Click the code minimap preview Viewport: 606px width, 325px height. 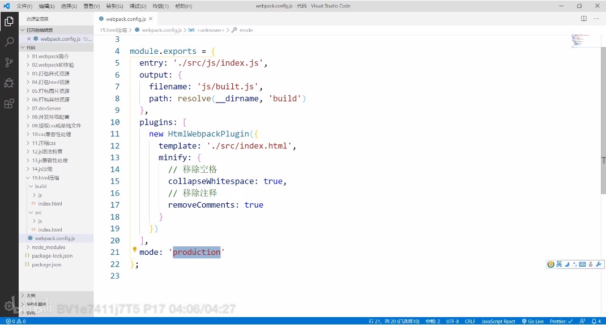click(x=580, y=41)
